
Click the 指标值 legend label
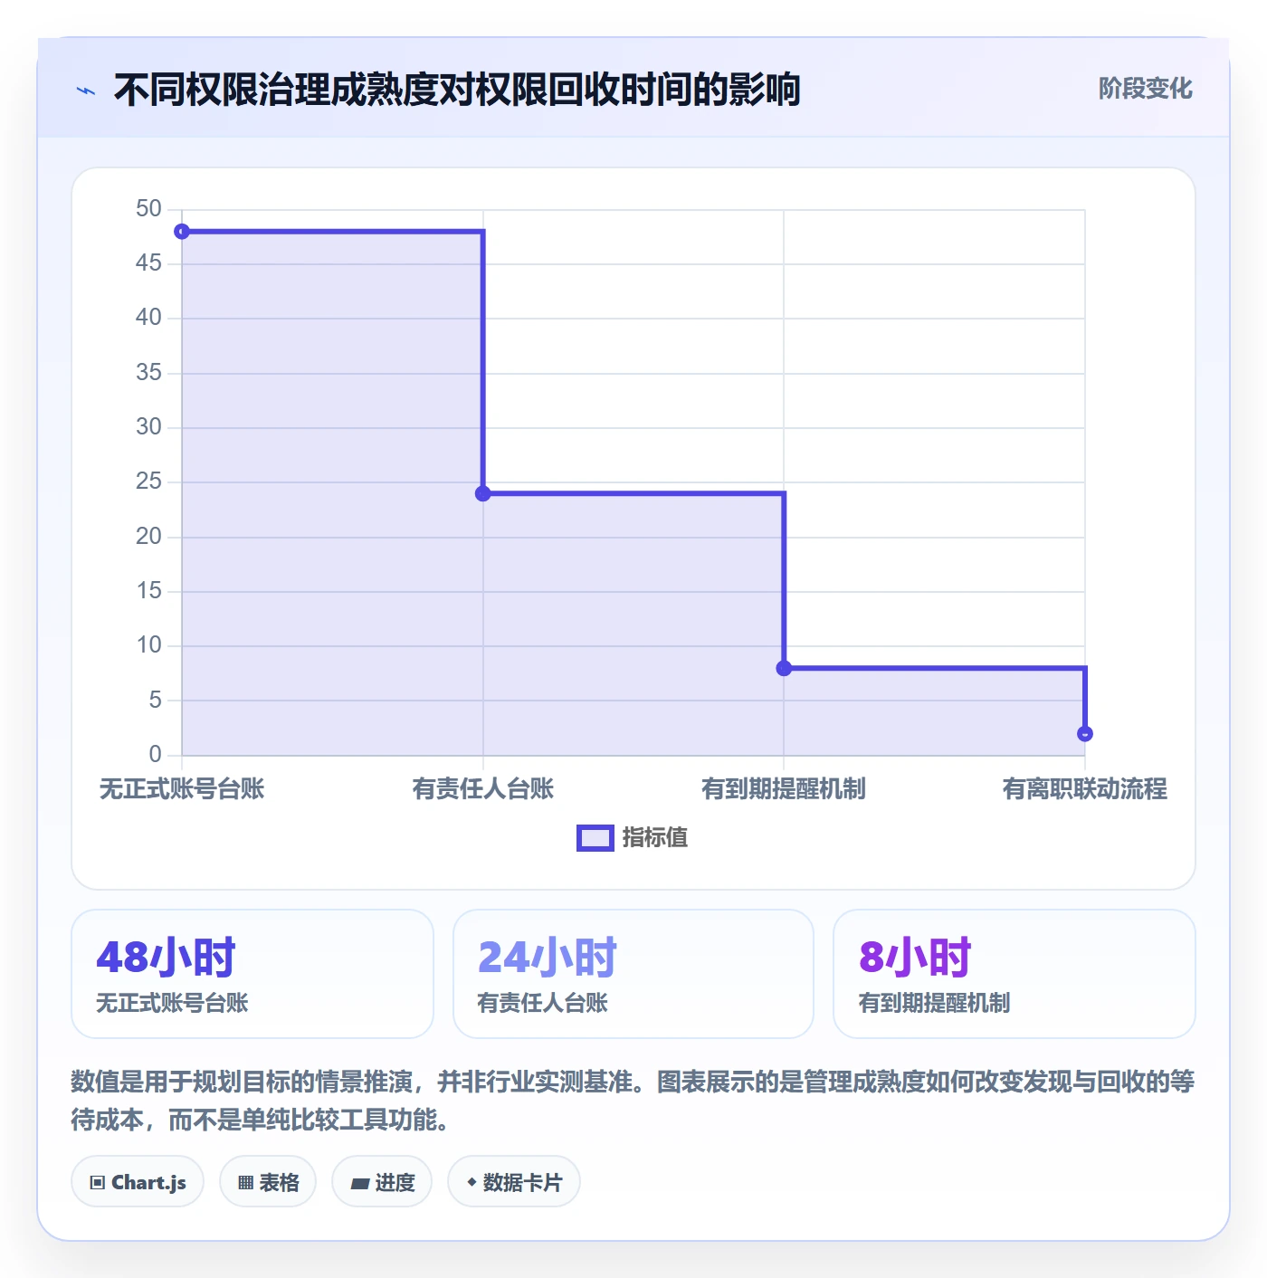(655, 838)
